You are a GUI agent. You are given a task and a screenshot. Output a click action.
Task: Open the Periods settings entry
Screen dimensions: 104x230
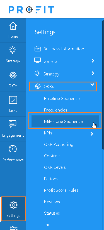51,179
